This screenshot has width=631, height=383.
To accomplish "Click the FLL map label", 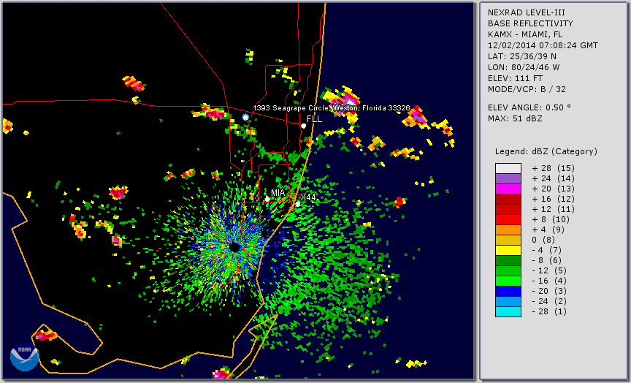I will [314, 119].
